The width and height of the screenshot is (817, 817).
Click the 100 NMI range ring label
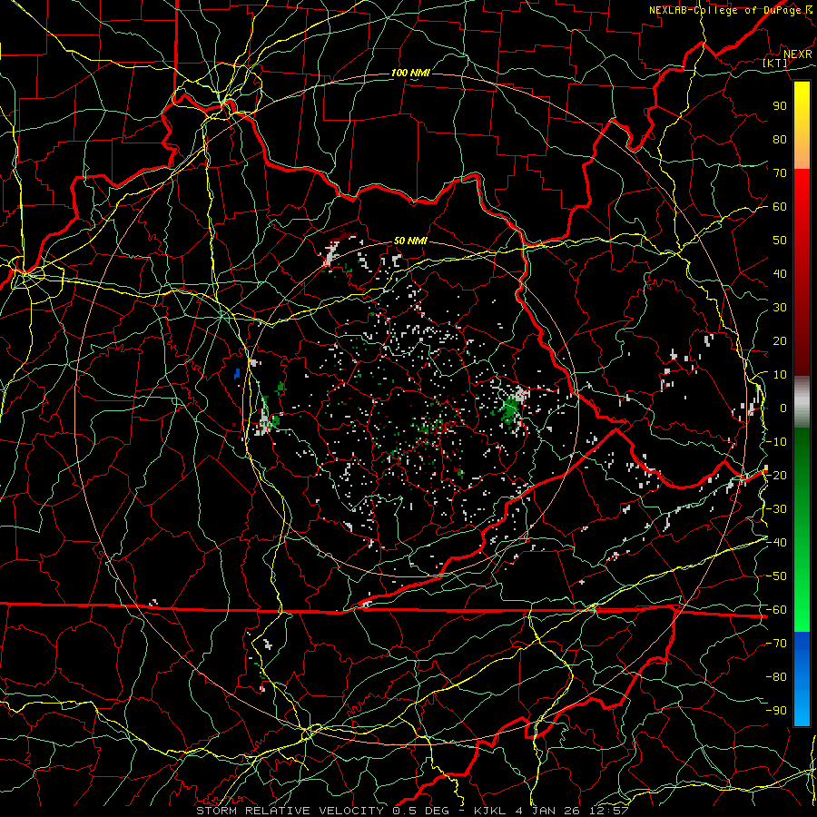click(x=410, y=73)
